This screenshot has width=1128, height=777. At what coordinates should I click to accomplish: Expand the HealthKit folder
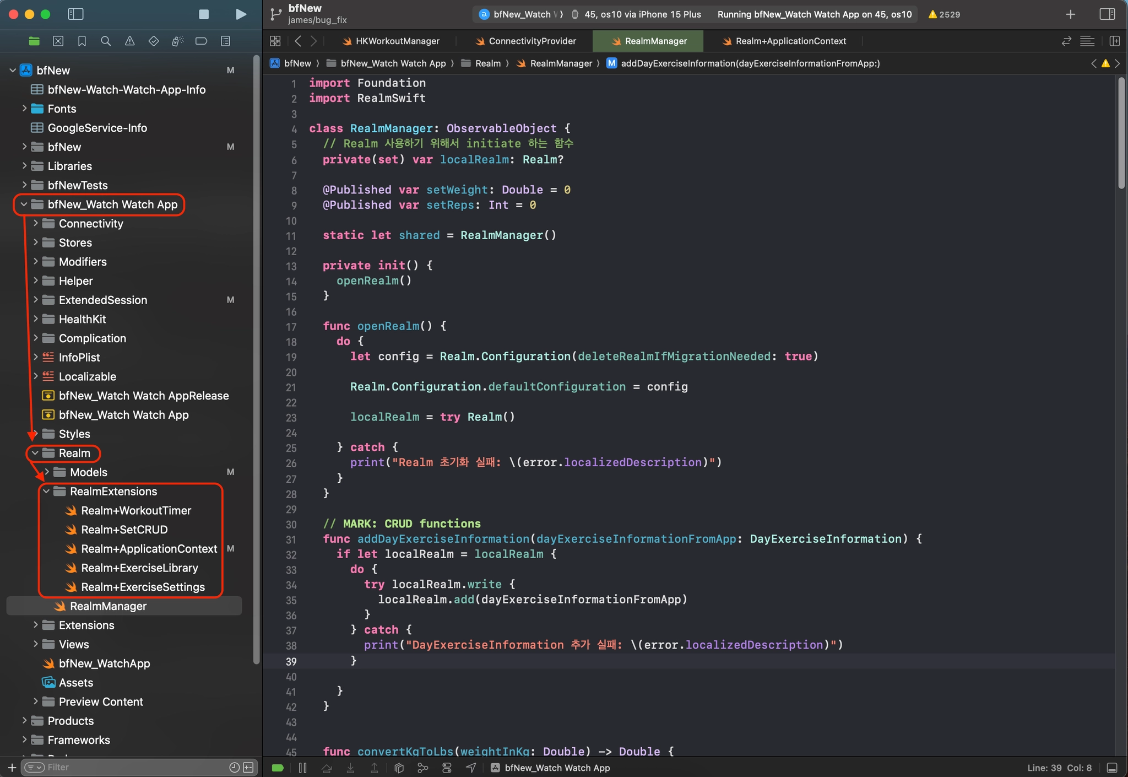pyautogui.click(x=36, y=319)
